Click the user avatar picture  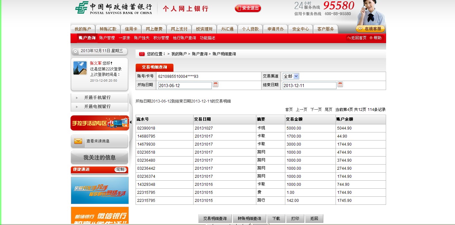(x=80, y=68)
